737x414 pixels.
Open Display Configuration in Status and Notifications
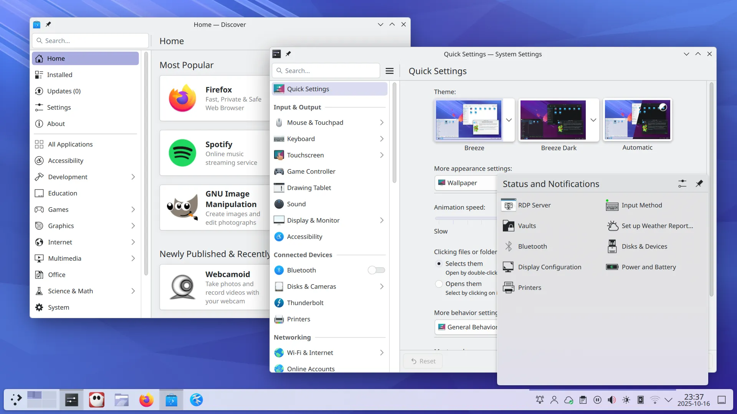point(549,267)
